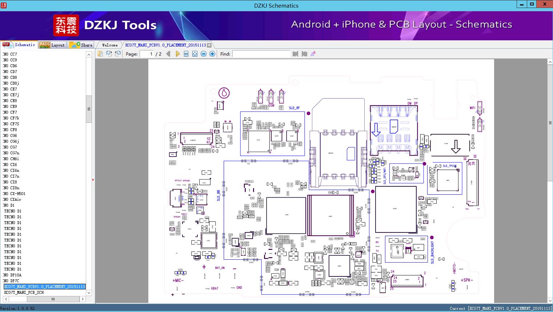Select the DP10A model entry
Viewport: 553px width, 312px height.
[12, 275]
